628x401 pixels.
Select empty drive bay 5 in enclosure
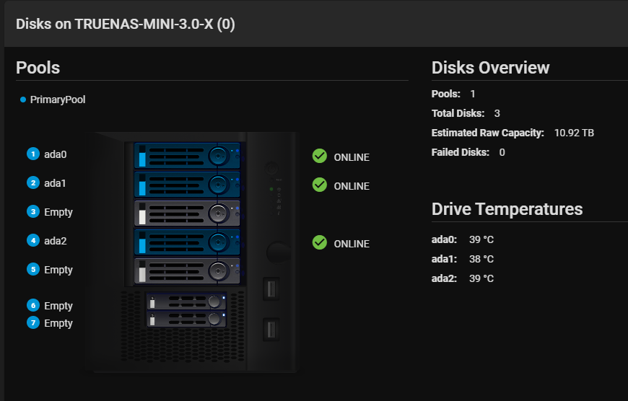coord(187,271)
